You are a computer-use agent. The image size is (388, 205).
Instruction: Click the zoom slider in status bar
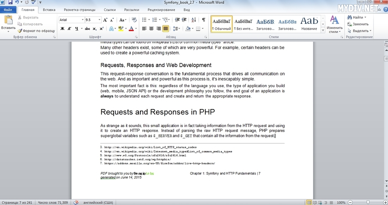tap(367, 203)
